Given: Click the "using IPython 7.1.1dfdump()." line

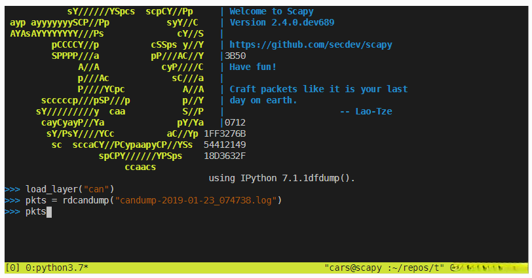Looking at the screenshot, I should 282,178.
